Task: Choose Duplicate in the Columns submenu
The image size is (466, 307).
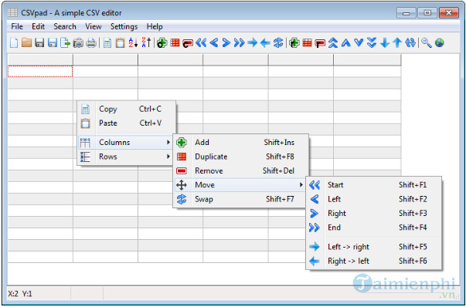Action: click(x=240, y=157)
